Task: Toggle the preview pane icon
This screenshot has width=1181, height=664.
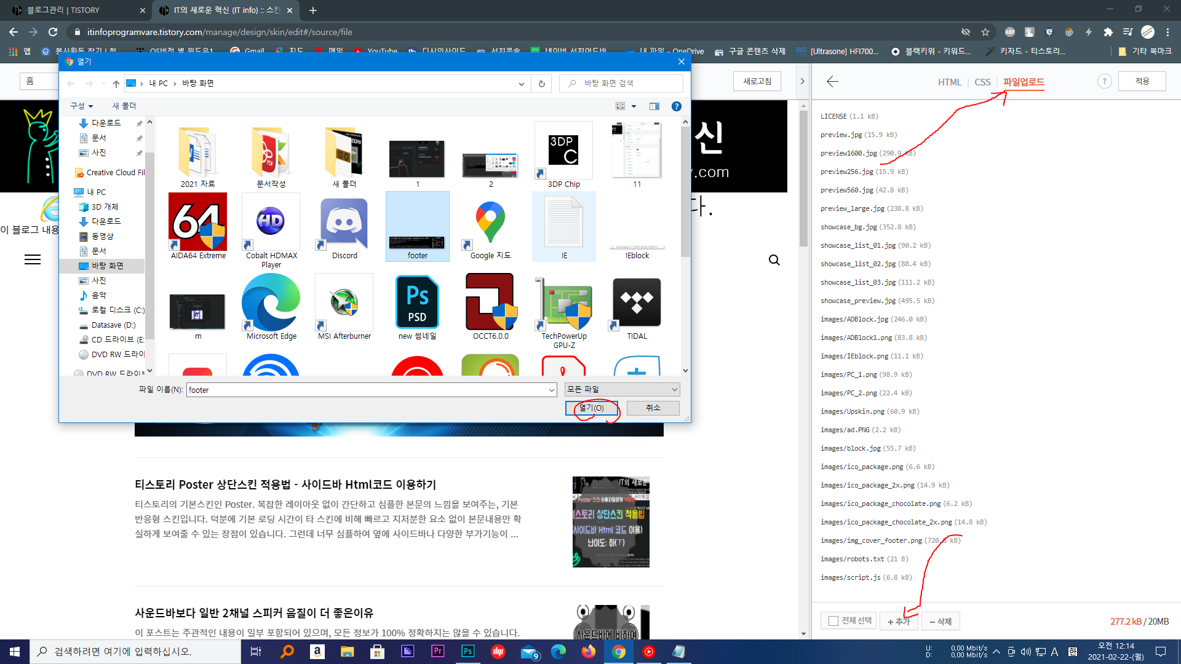Action: click(654, 106)
